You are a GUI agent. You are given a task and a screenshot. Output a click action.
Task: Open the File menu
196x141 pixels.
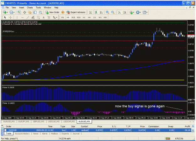[7, 7]
